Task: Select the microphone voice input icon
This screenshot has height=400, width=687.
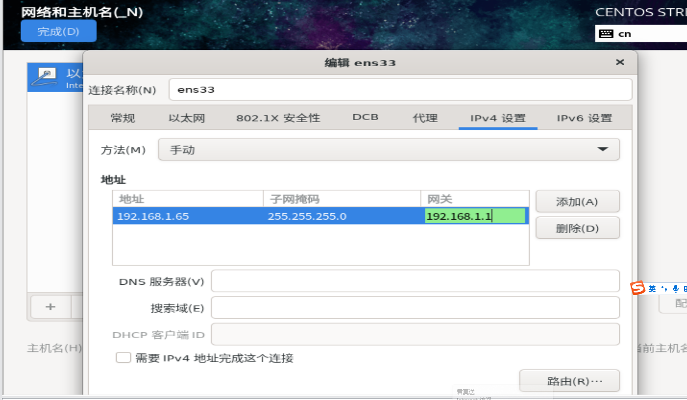Action: [x=676, y=288]
